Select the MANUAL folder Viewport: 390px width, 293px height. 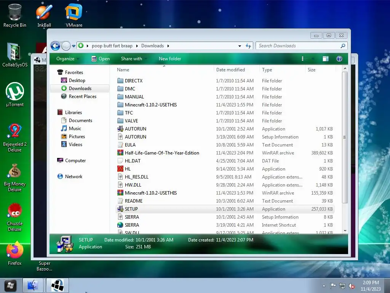pyautogui.click(x=225, y=97)
